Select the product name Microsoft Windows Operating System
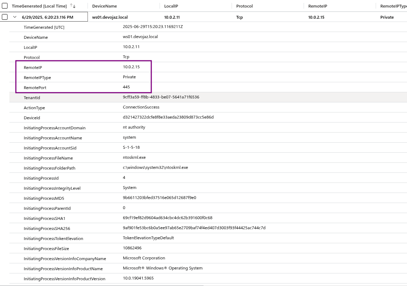 coord(162,268)
